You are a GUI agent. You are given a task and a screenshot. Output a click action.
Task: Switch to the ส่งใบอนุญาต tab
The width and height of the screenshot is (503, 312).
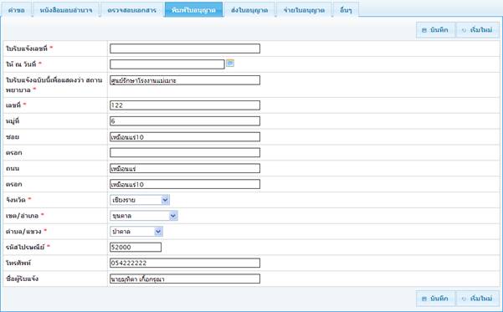249,10
